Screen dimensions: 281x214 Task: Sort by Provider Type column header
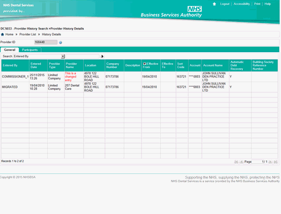pyautogui.click(x=56, y=65)
